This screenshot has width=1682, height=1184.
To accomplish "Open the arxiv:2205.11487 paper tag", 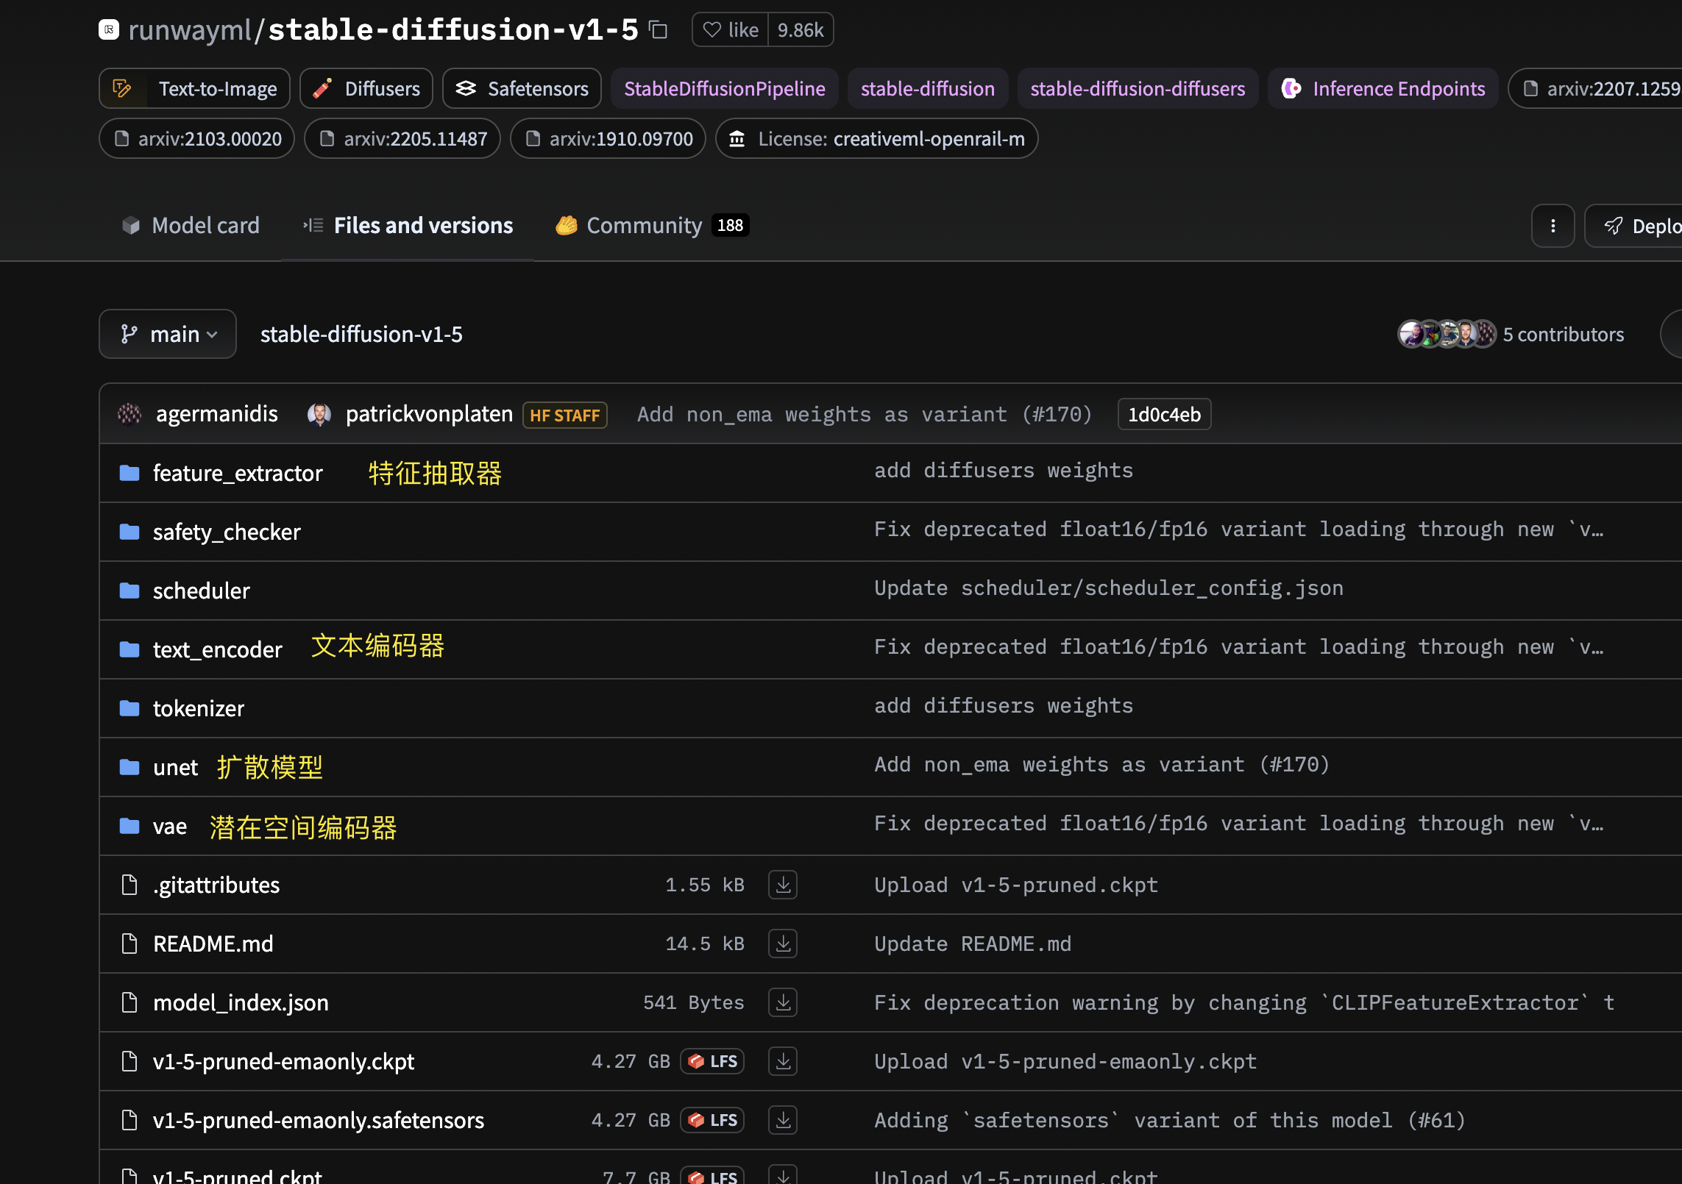I will (x=402, y=138).
